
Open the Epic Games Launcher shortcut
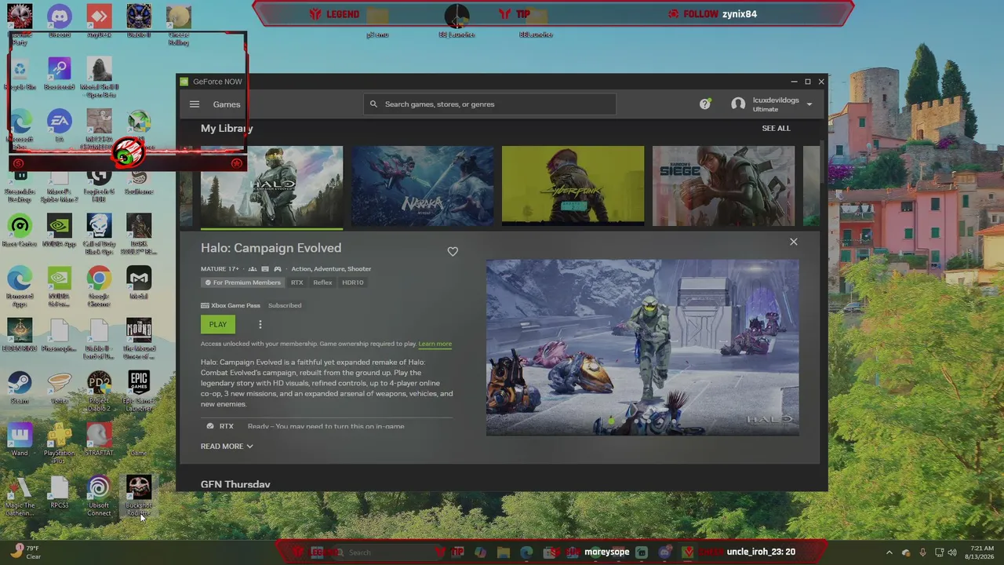tap(139, 392)
